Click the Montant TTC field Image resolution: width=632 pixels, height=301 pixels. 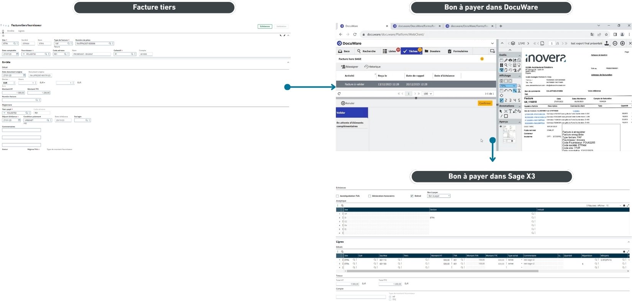tap(39, 93)
